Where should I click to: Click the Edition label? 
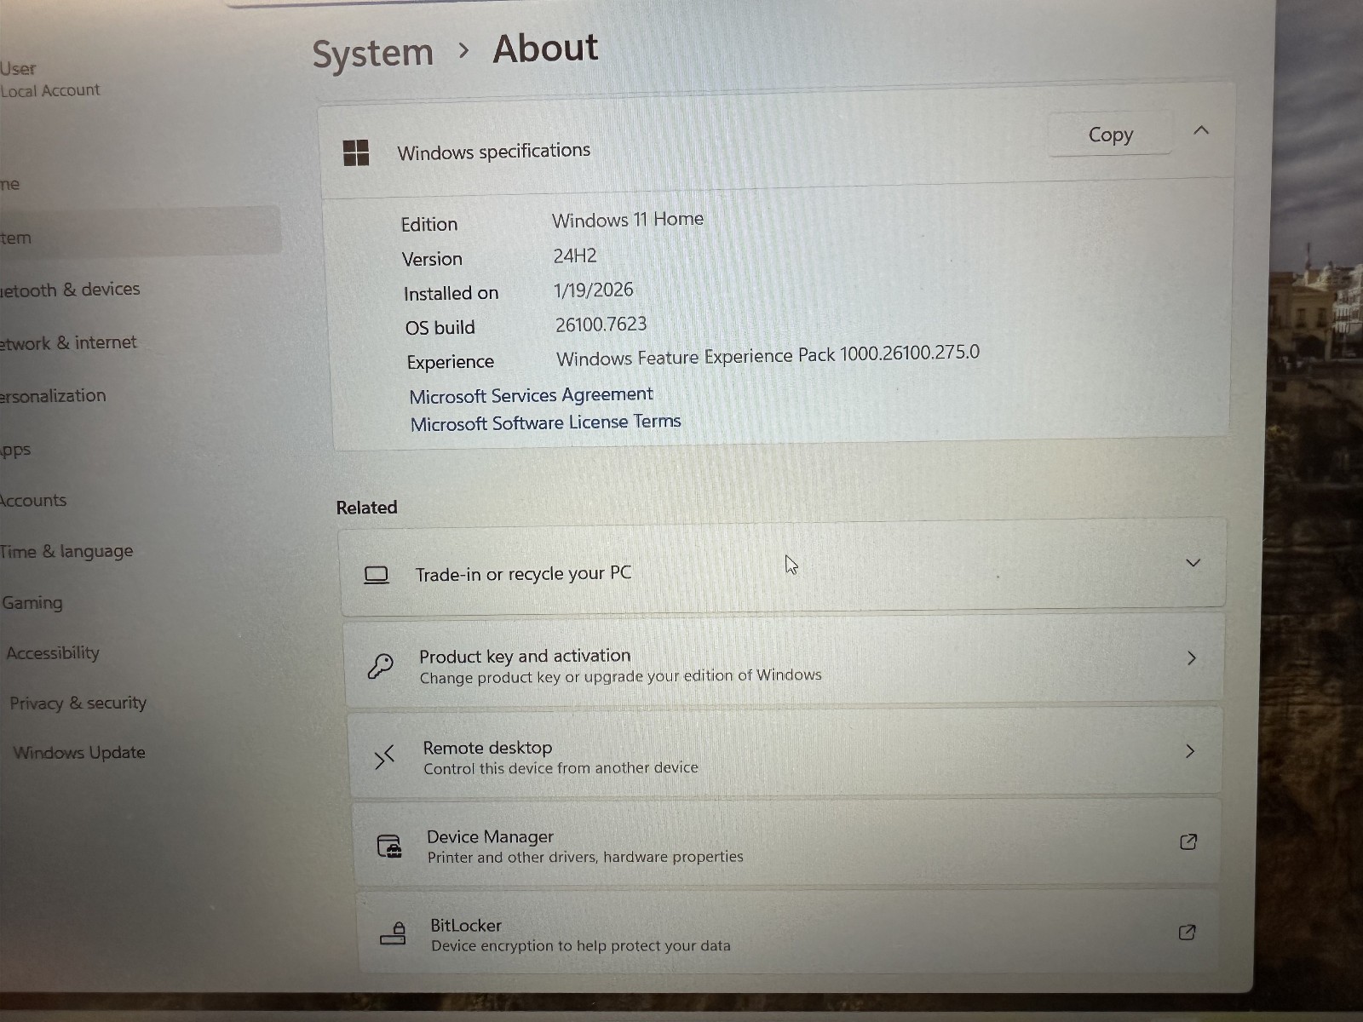pos(429,224)
